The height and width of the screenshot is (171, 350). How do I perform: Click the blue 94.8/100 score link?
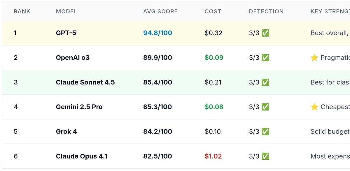point(157,33)
